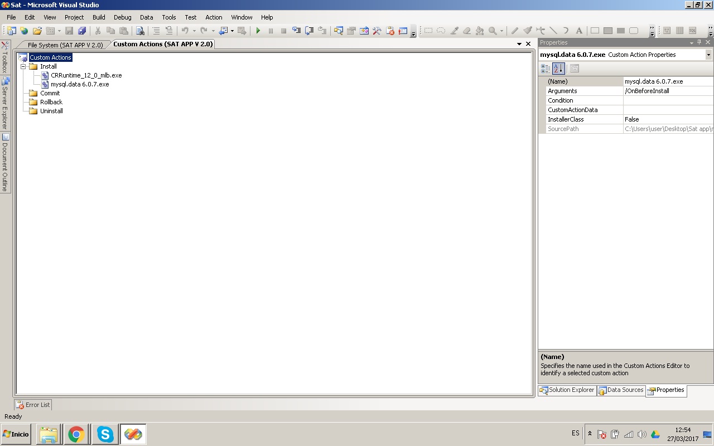
Task: Open the Server Explorer side tab
Action: (x=4, y=103)
